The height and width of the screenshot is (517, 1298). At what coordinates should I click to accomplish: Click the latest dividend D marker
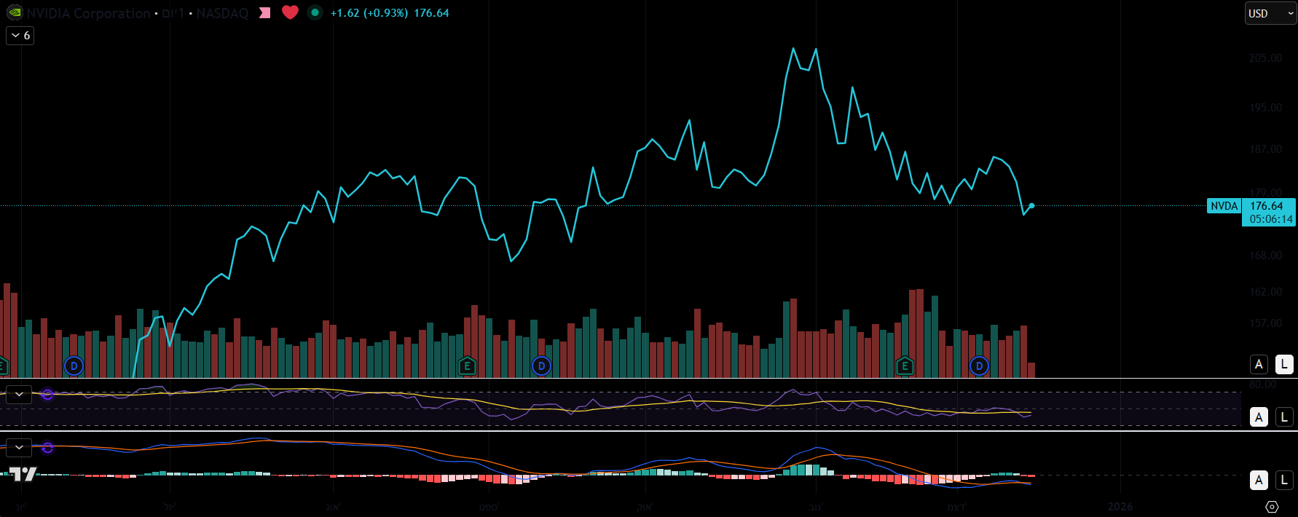point(979,366)
